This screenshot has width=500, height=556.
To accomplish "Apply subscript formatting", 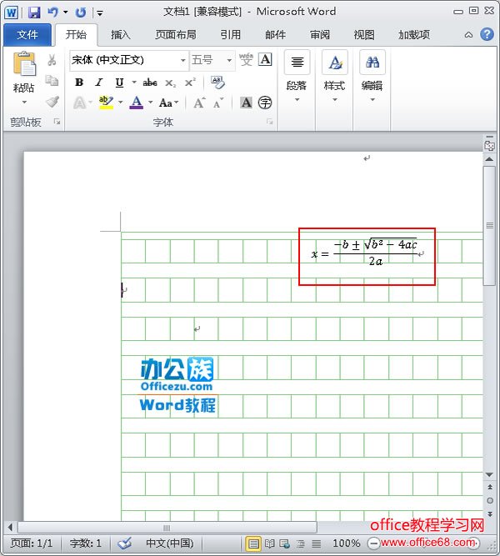I will click(x=170, y=83).
